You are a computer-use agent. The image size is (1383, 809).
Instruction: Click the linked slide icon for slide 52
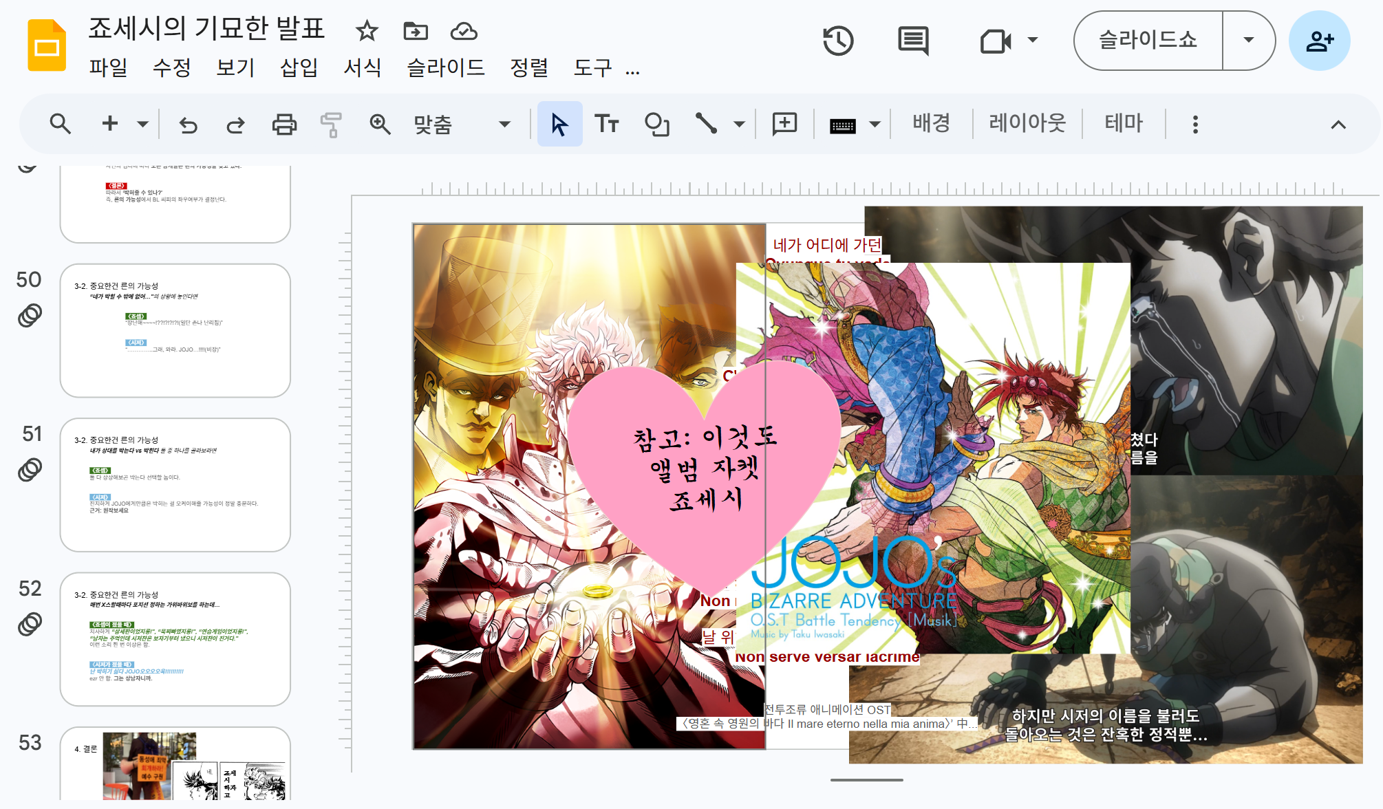(x=30, y=623)
